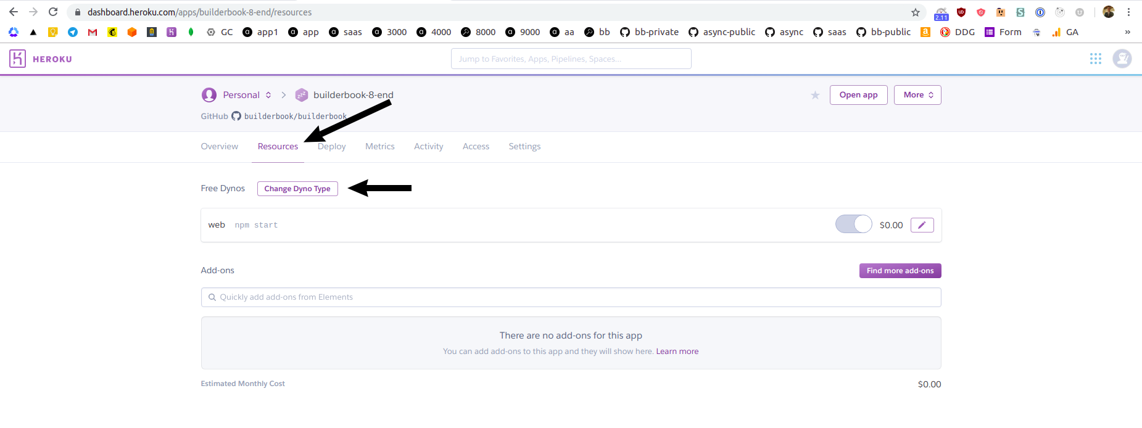1142x428 pixels.
Task: Open the builderbook/builderbook GitHub link
Action: pyautogui.click(x=296, y=116)
